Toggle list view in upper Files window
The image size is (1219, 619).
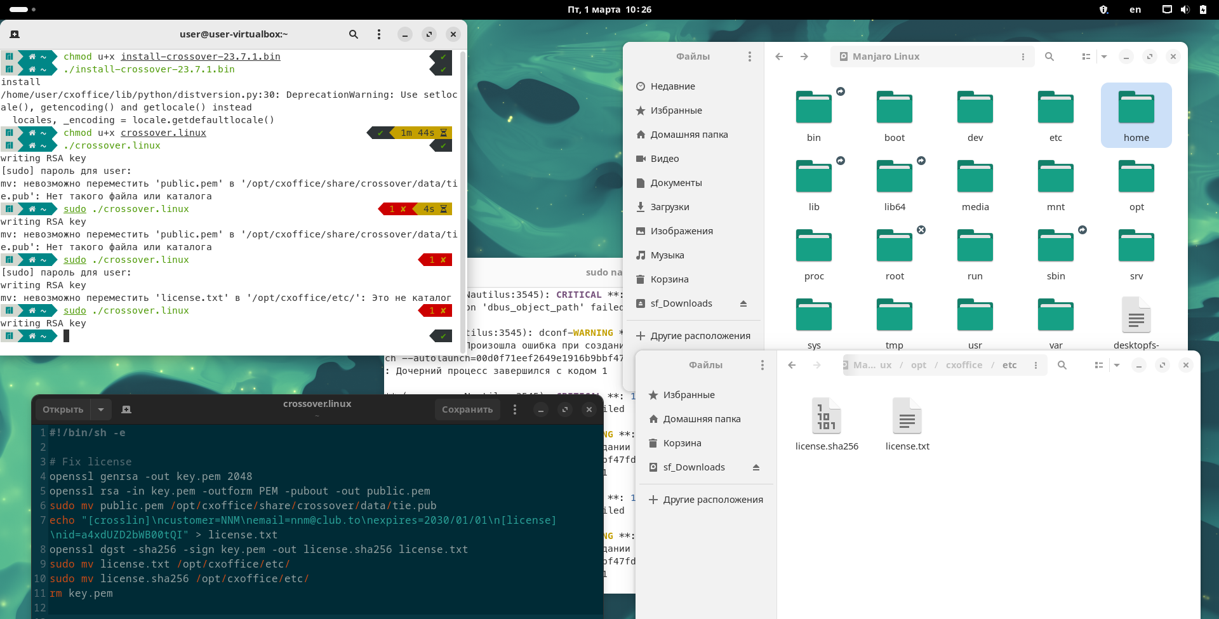(1086, 57)
